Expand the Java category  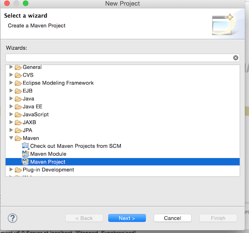coord(11,98)
